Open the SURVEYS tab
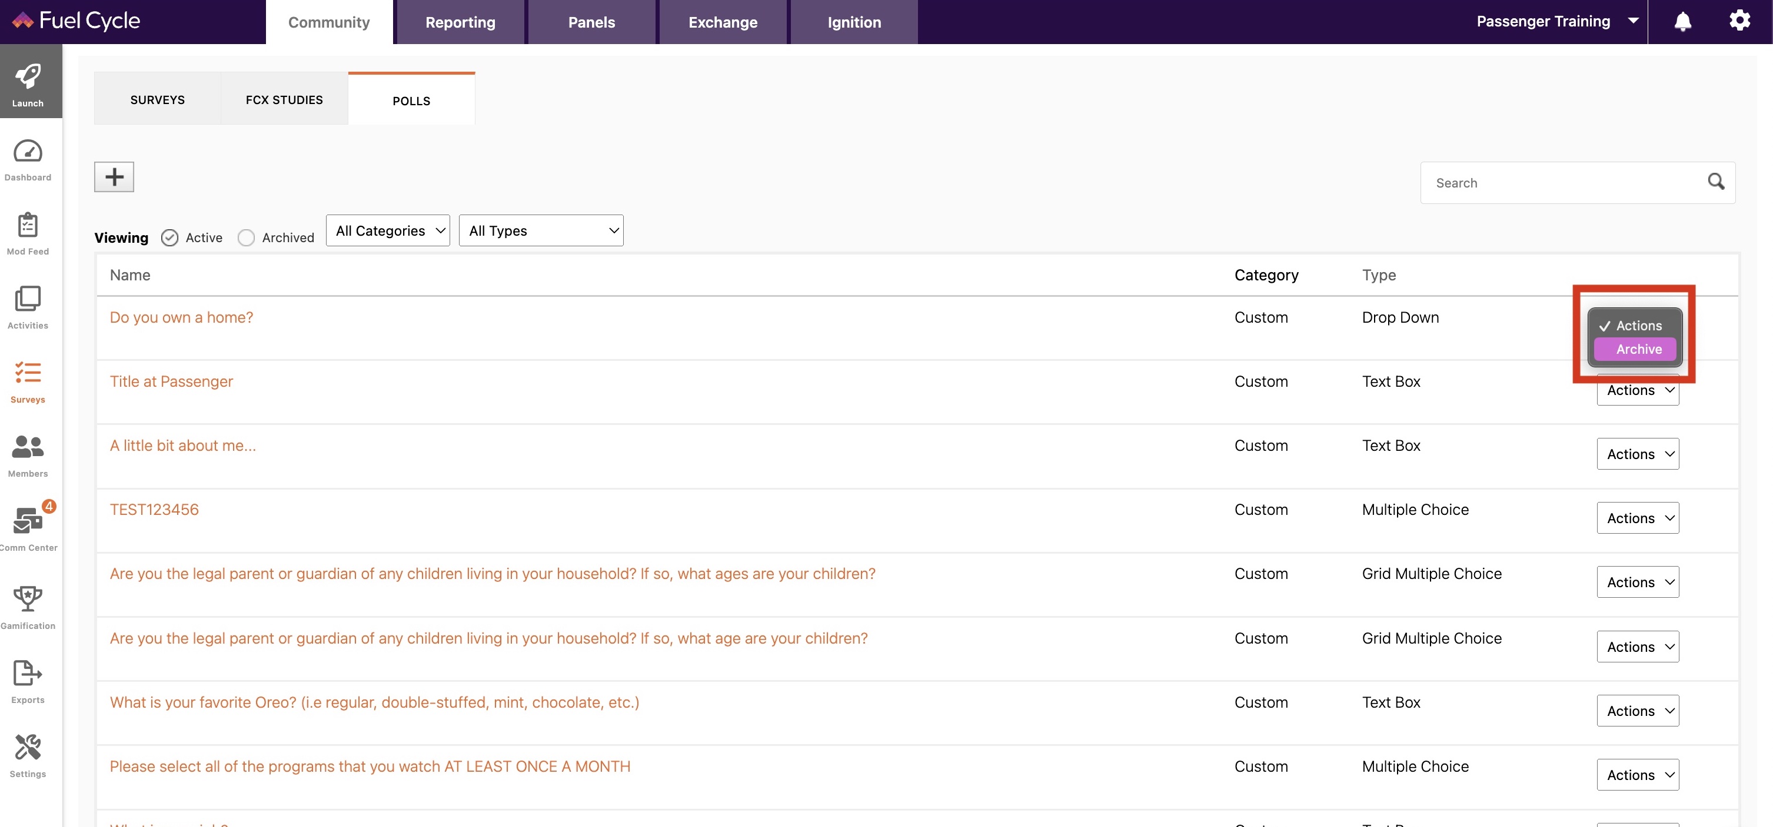 (x=158, y=100)
